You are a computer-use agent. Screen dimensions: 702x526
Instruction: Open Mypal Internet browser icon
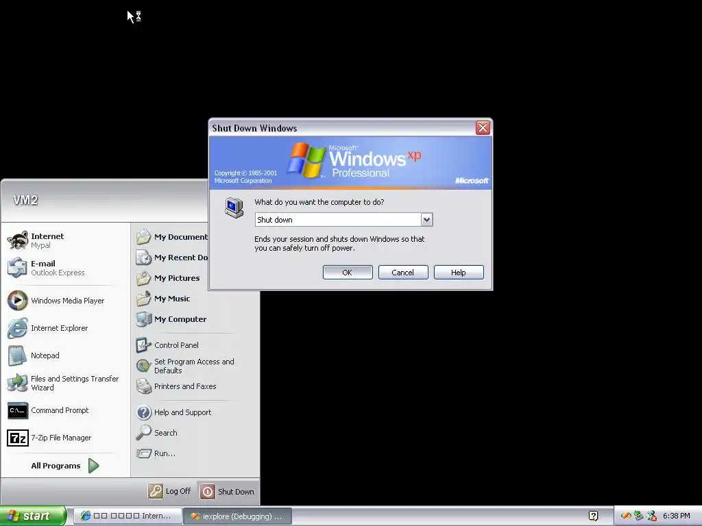point(17,240)
